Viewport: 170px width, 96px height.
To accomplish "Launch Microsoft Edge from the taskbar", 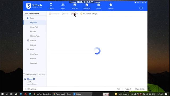I will (30, 94).
